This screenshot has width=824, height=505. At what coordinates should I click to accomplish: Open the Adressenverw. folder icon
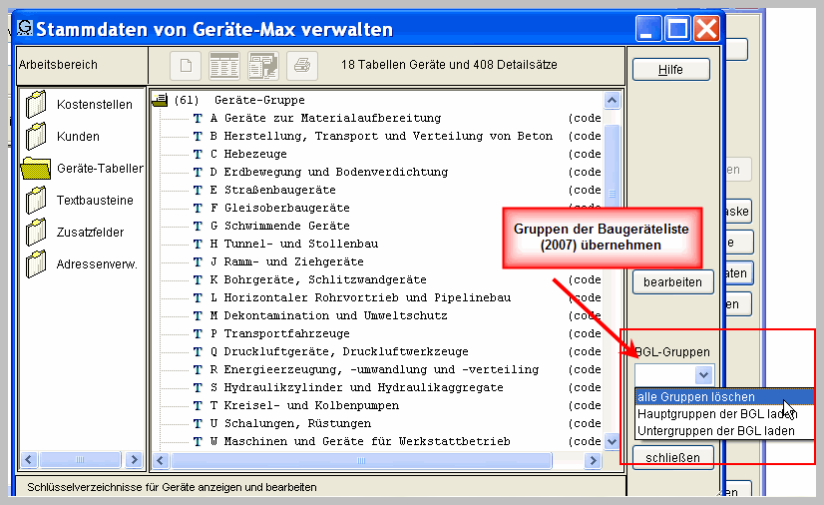[37, 264]
